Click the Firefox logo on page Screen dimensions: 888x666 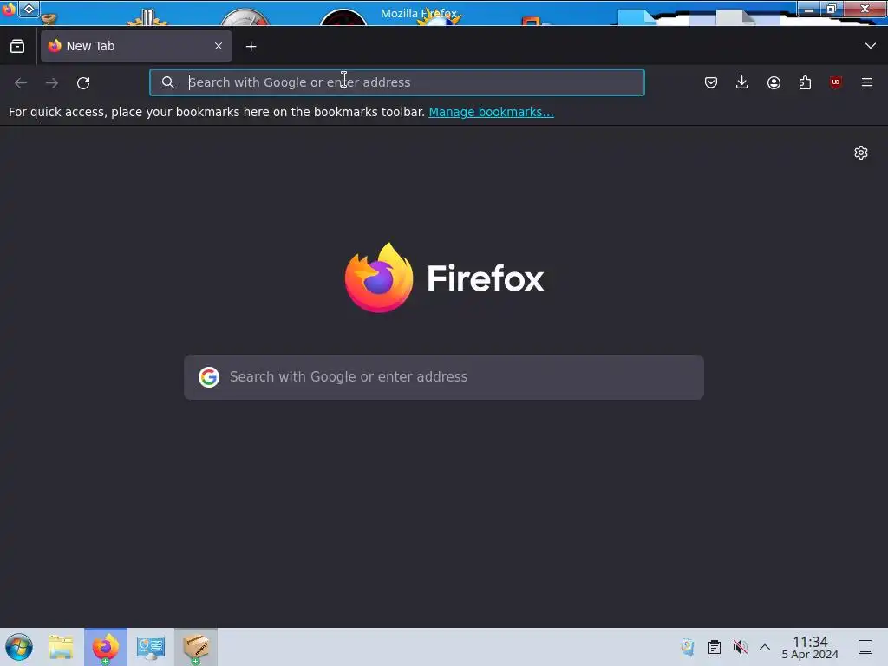click(x=445, y=277)
